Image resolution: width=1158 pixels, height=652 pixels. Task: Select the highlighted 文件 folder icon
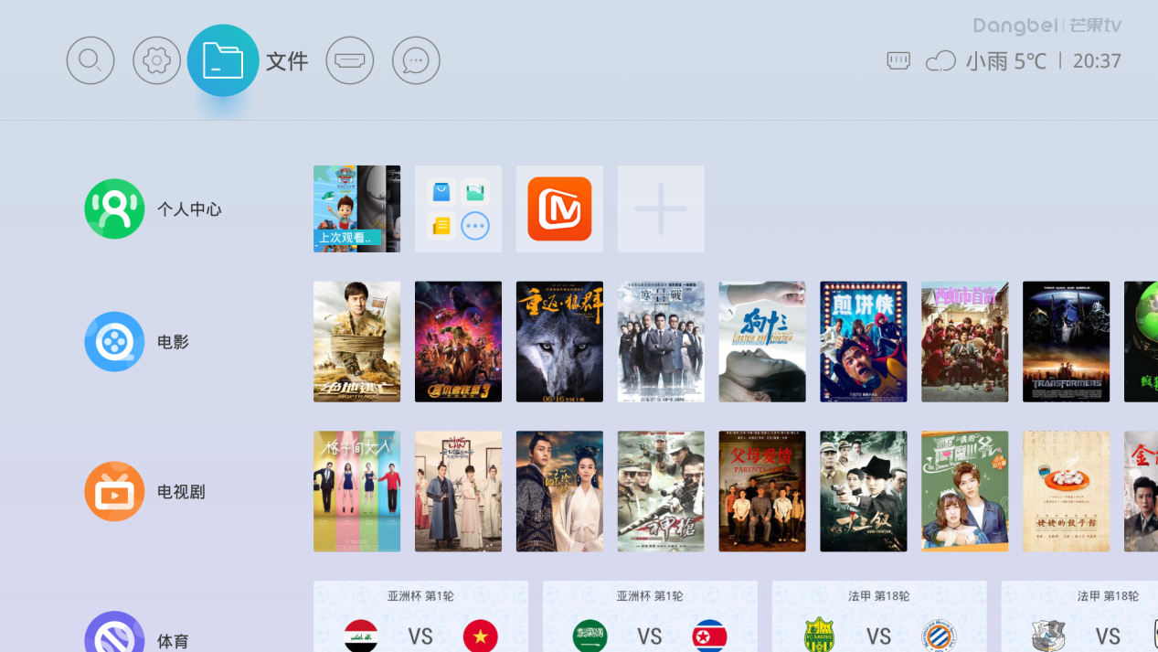223,60
